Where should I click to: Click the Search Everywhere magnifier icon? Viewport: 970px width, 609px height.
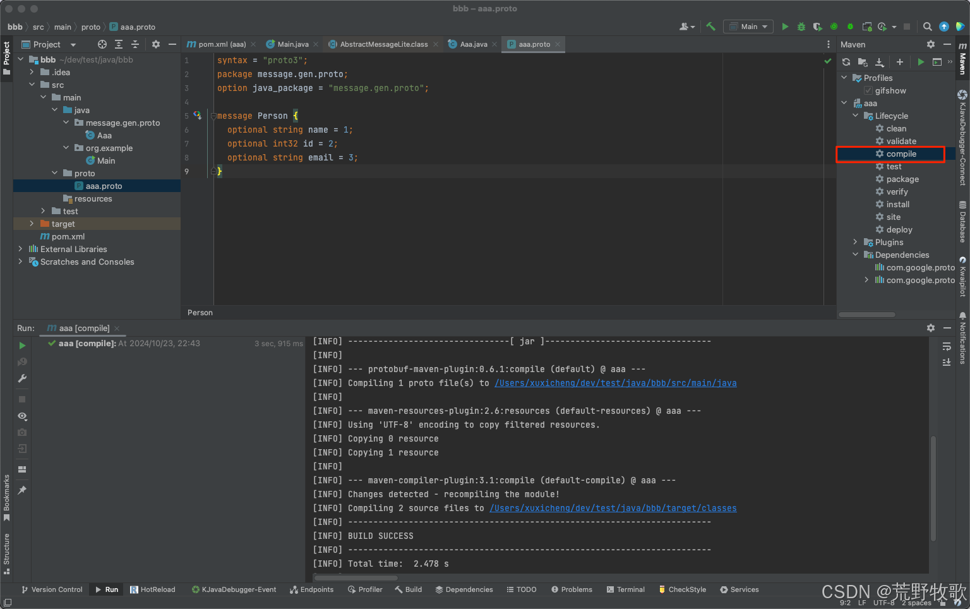click(x=927, y=27)
